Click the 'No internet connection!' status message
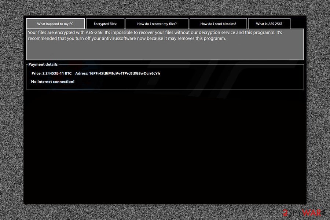Screen dimensions: 330x220 (53, 81)
